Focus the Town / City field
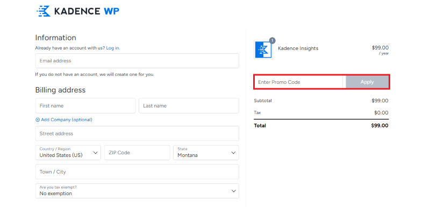430x207 pixels. 137,172
